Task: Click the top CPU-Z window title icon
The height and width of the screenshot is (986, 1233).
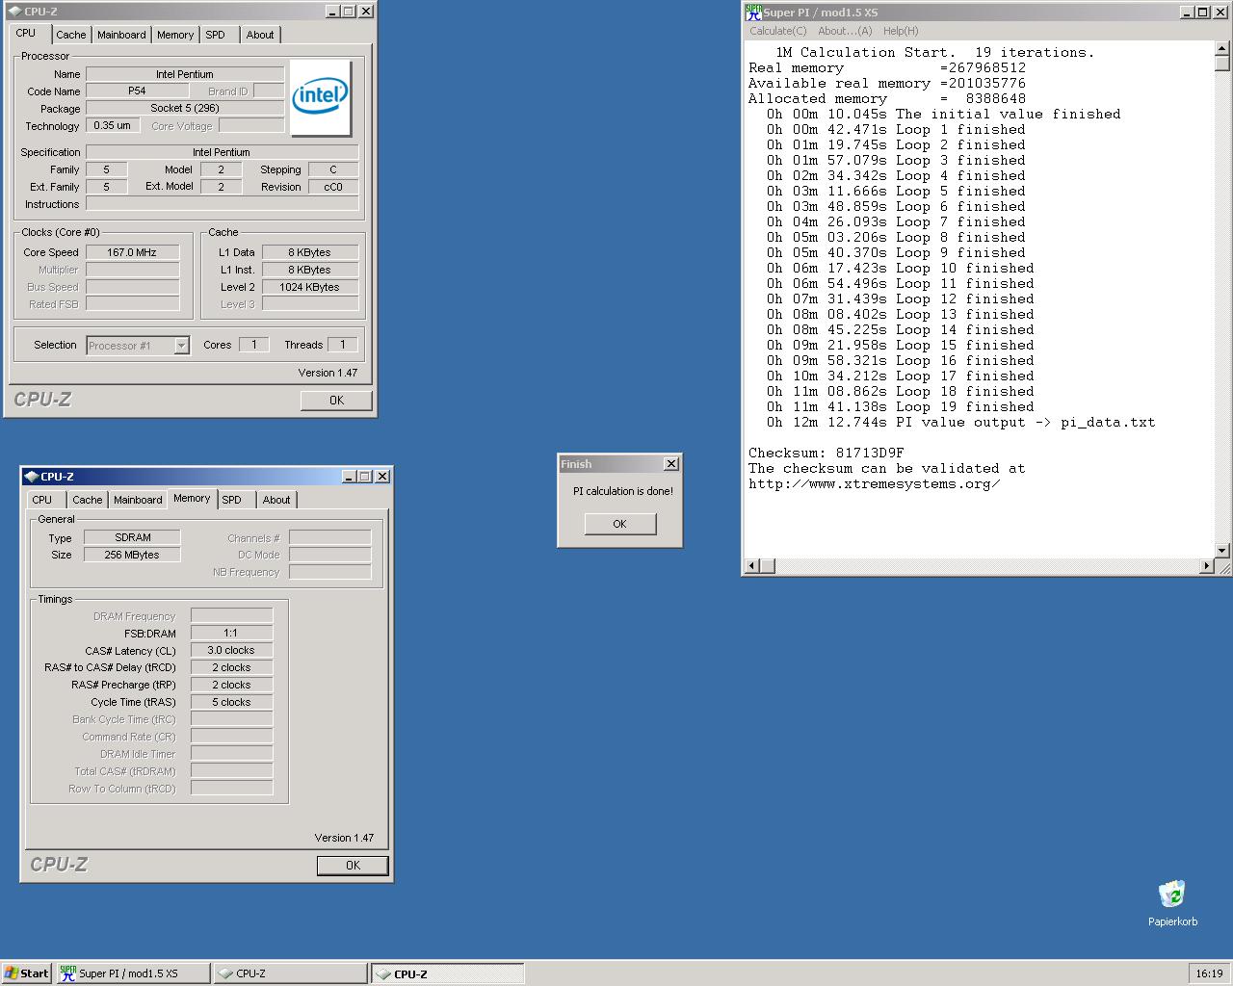Action: (14, 12)
